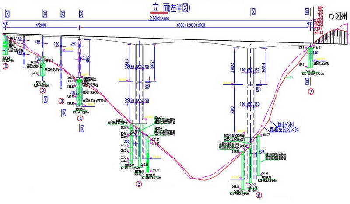Image resolution: width=350 pixels, height=204 pixels.
Task: Click pier height dimension 4200
Action: pyautogui.click(x=127, y=102)
